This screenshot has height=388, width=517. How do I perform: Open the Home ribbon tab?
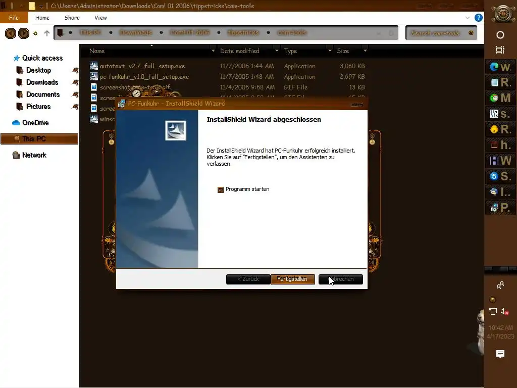42,18
